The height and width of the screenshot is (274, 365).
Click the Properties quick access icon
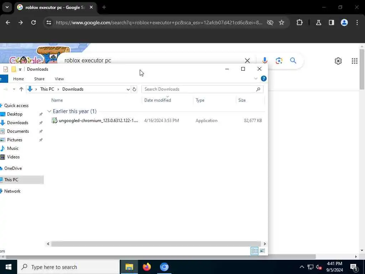tap(6, 69)
